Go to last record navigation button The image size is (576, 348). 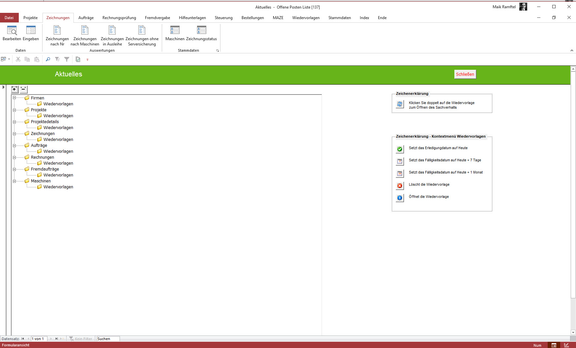pyautogui.click(x=57, y=339)
